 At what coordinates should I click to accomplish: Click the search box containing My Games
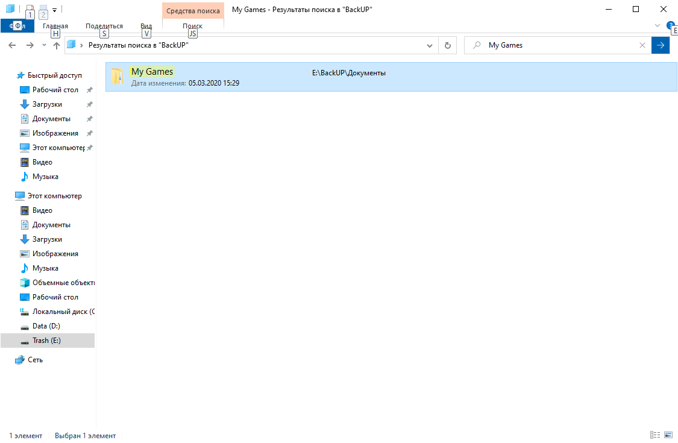[x=558, y=45]
